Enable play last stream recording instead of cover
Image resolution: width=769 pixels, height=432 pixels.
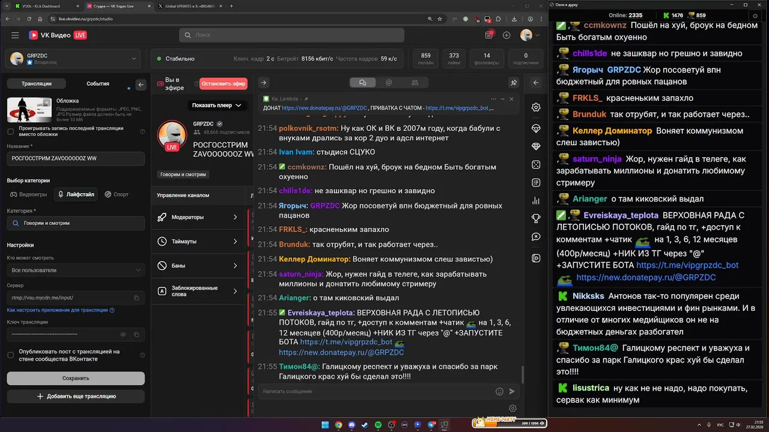10,131
